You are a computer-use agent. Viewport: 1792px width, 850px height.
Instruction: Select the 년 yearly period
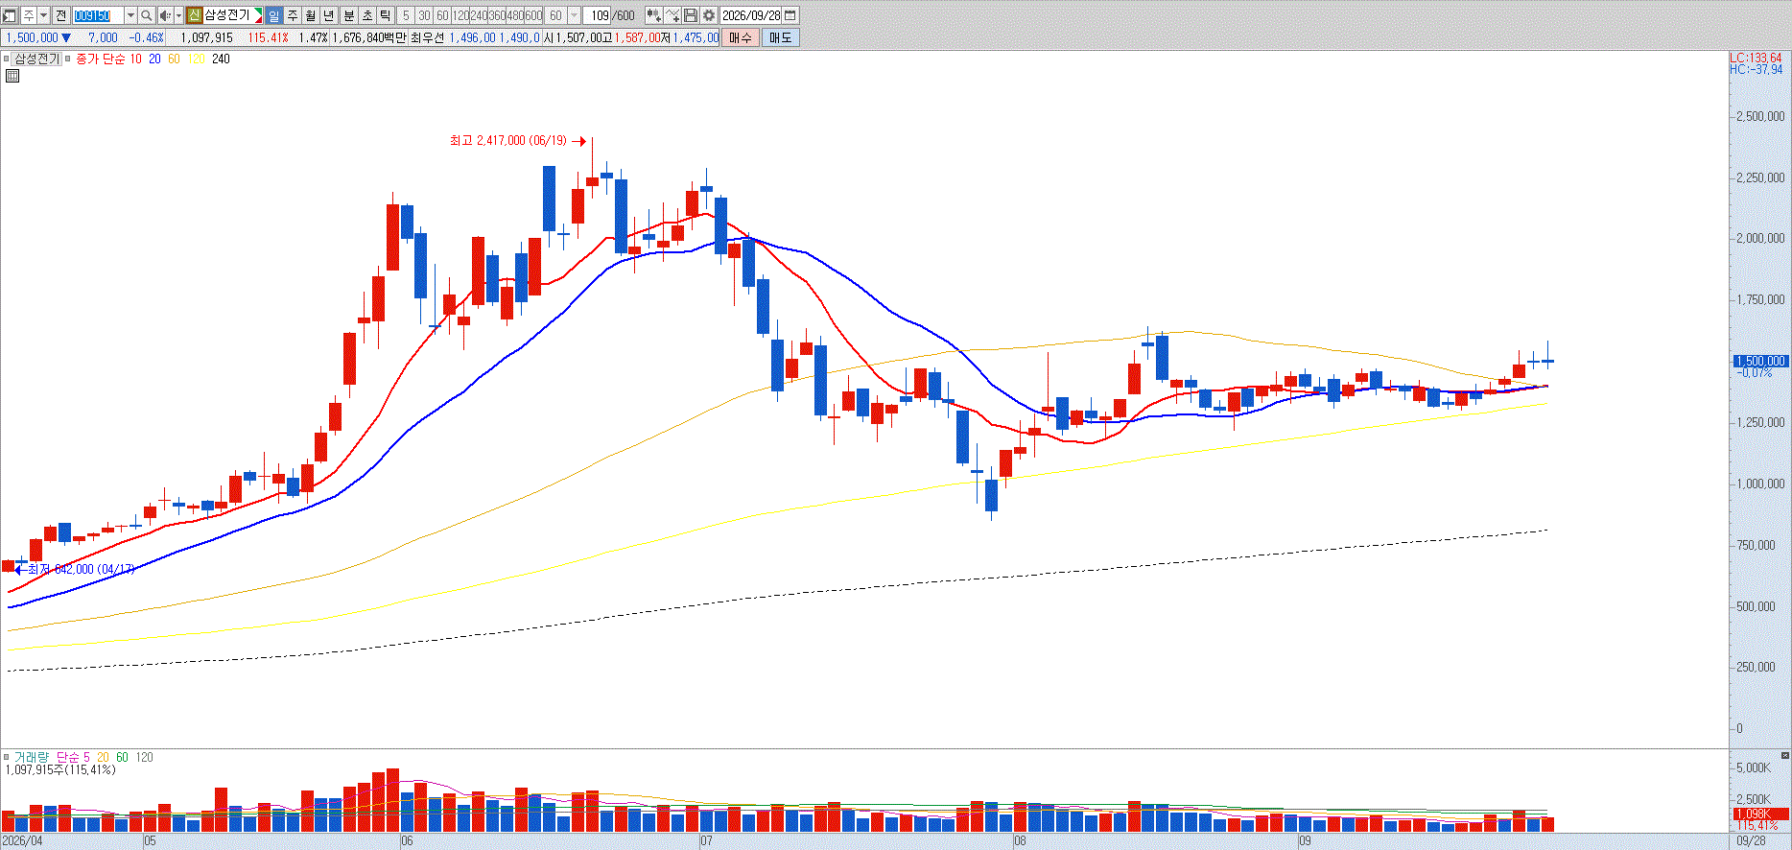tap(329, 15)
